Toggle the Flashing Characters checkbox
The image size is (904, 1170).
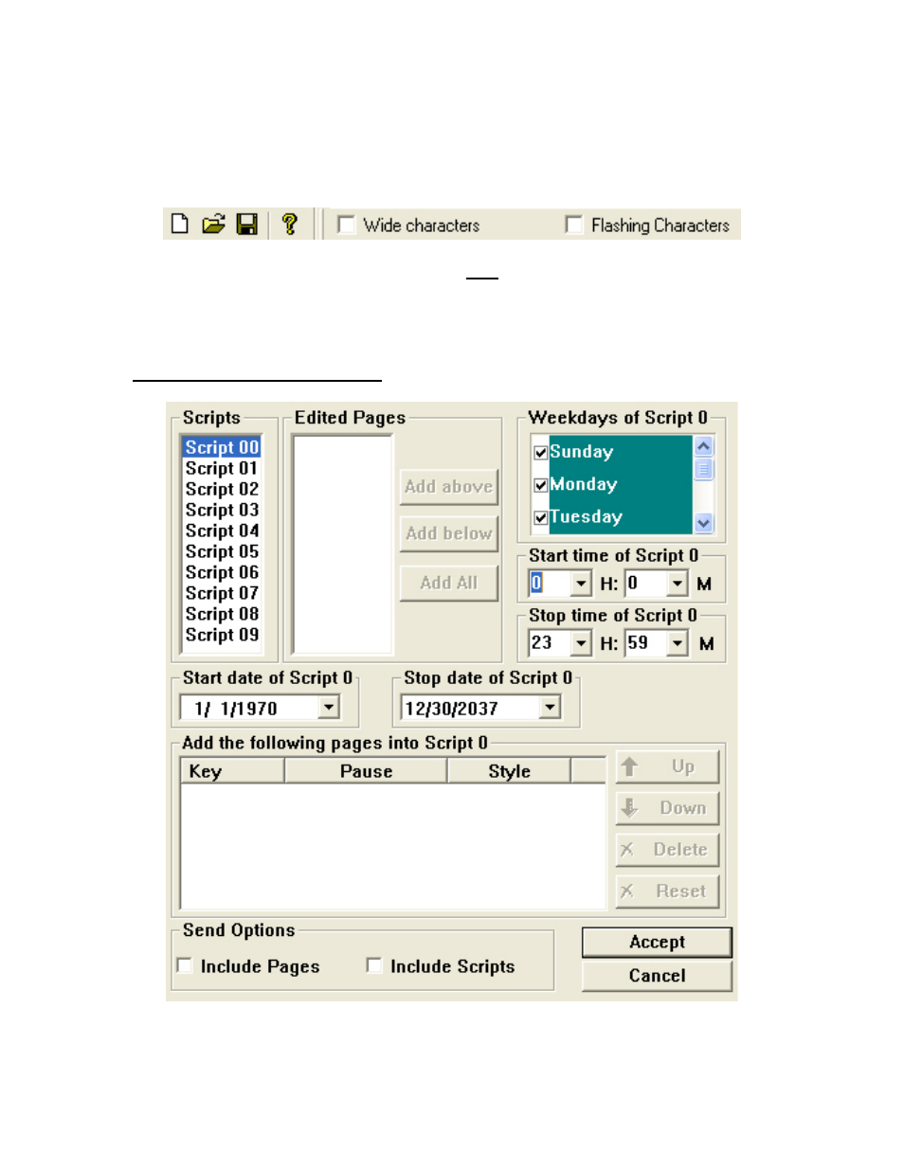pyautogui.click(x=573, y=225)
